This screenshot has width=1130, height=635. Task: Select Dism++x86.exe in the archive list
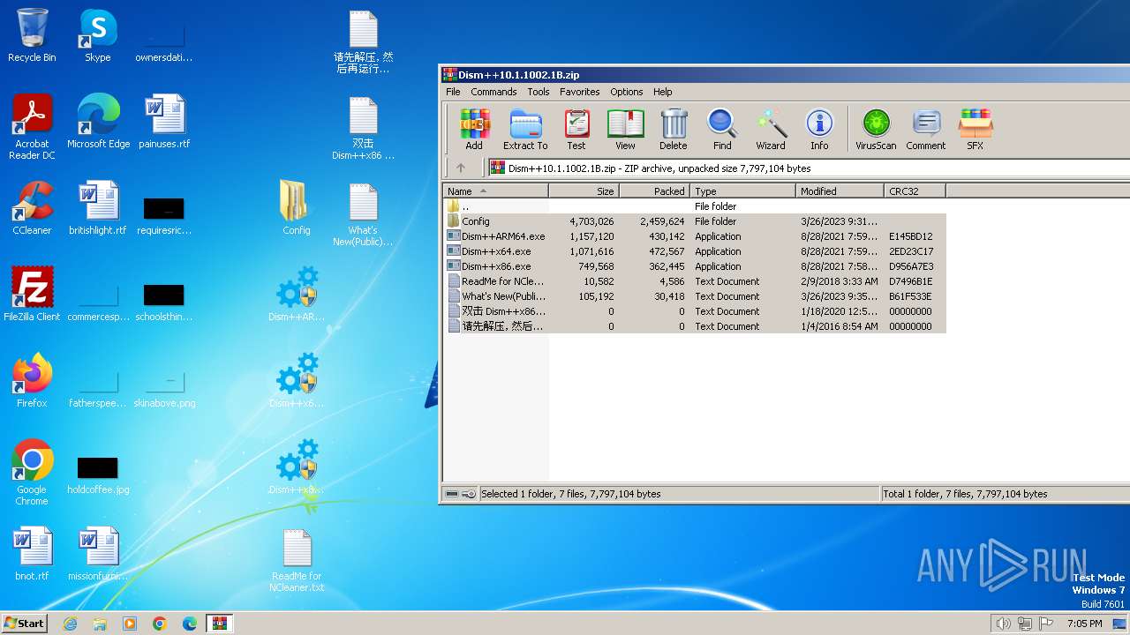[694, 266]
